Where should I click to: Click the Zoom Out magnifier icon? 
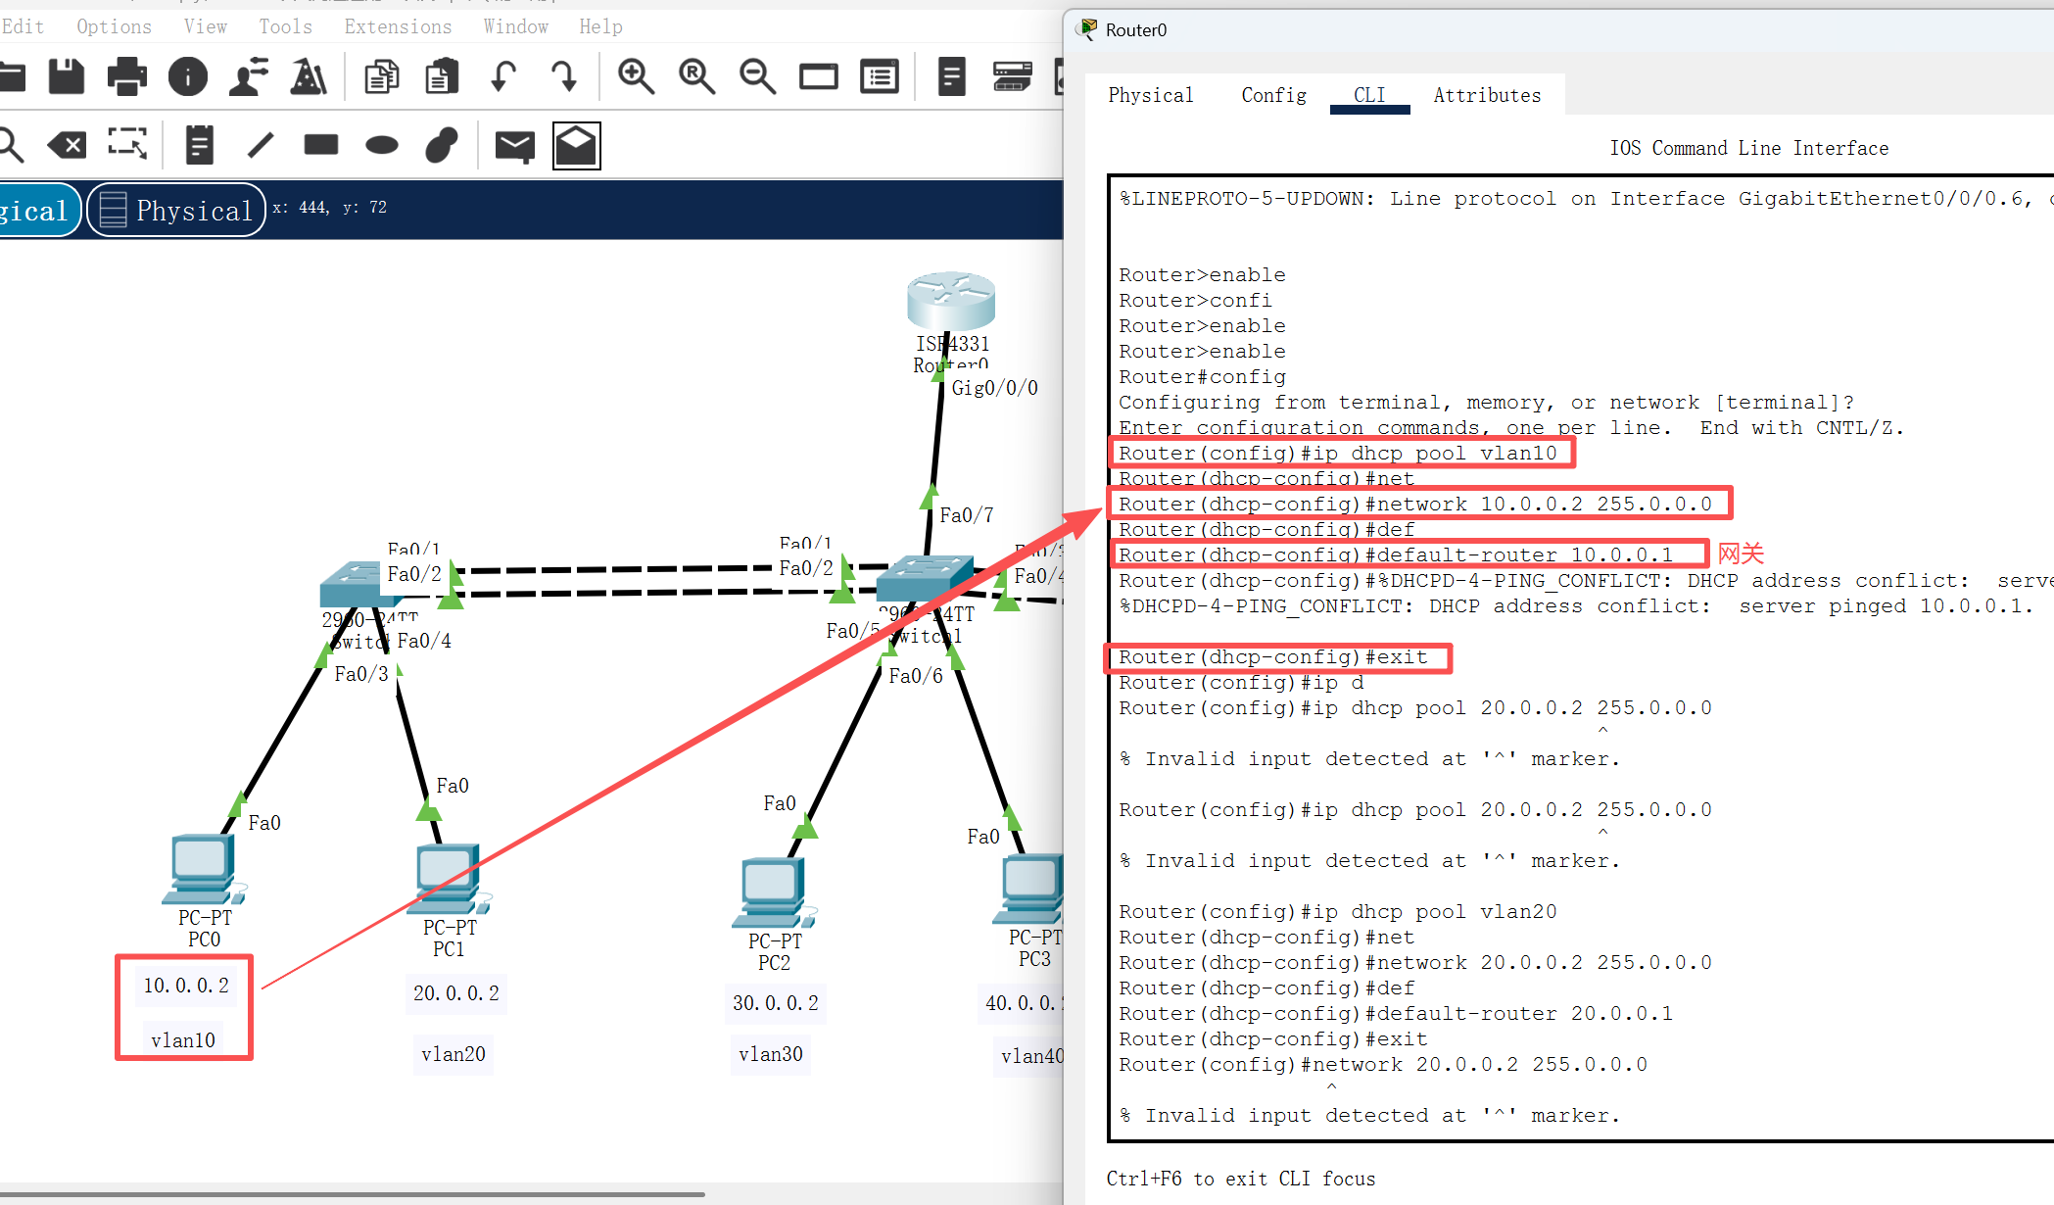click(757, 76)
